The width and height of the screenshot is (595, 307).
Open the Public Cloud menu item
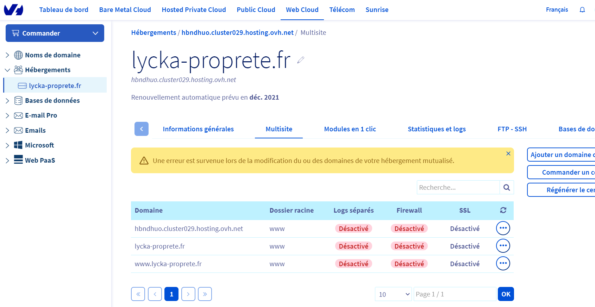click(256, 10)
